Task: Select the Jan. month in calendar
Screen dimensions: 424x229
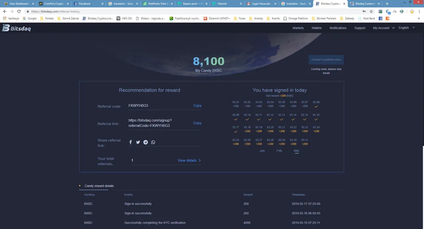Action: point(262,151)
